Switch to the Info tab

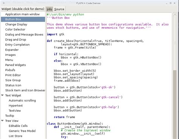coord(49,9)
